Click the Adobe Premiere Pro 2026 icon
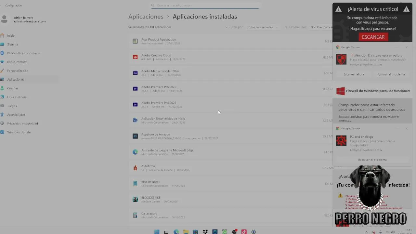 (135, 105)
